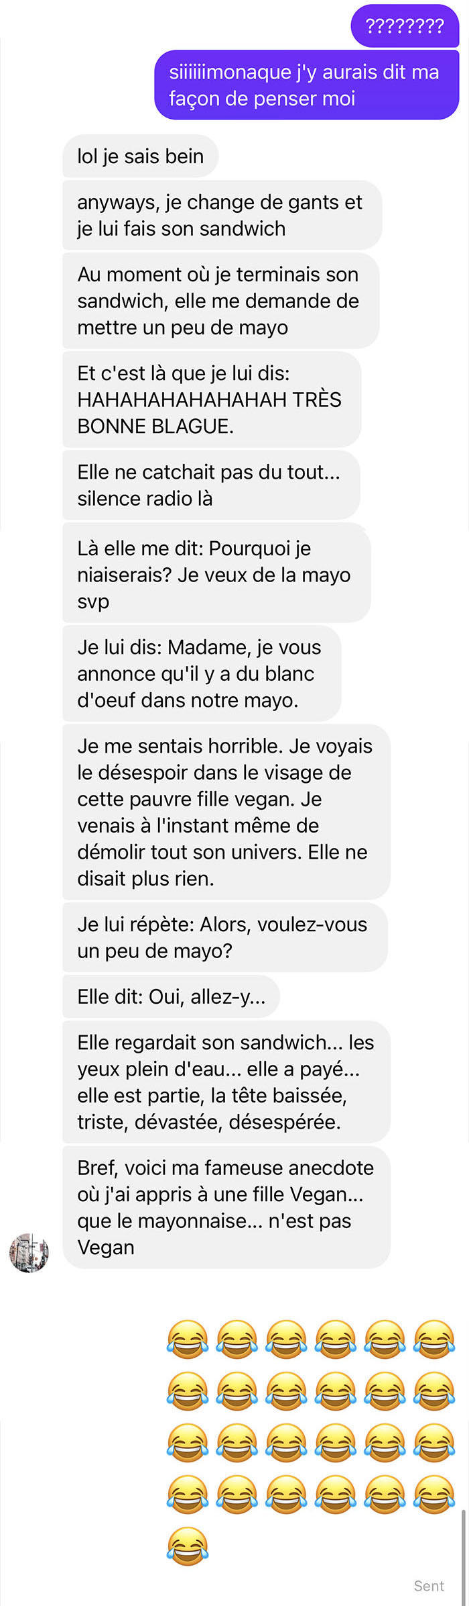
Task: Select the "blanc d'oeuf dans notre mayo" message
Action: click(201, 673)
